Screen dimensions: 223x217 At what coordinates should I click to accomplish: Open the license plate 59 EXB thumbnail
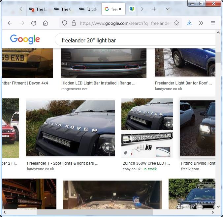coord(27,63)
